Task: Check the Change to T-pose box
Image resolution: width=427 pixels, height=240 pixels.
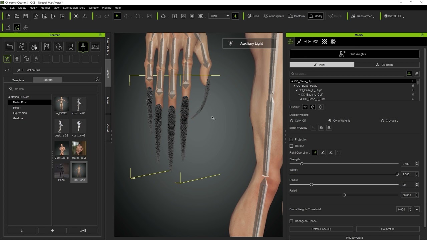Action: 291,221
